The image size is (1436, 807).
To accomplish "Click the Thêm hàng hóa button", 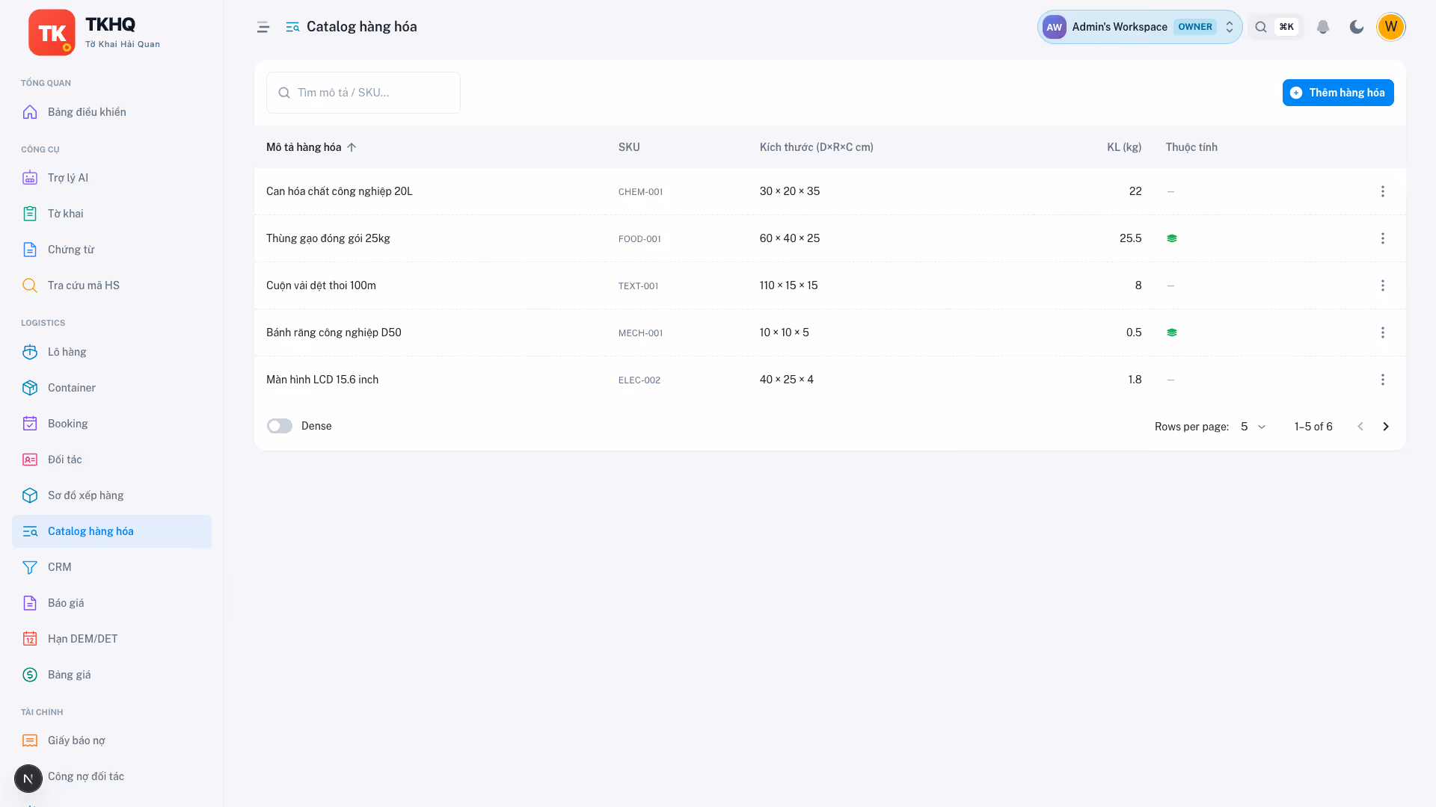I will [x=1338, y=93].
